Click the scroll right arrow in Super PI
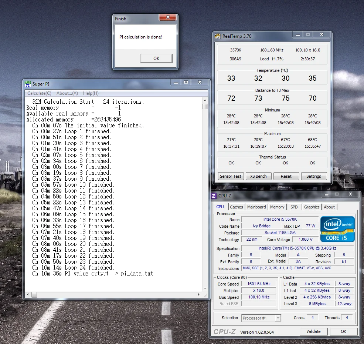Viewport: 364px width, 344px height. pyautogui.click(x=199, y=295)
